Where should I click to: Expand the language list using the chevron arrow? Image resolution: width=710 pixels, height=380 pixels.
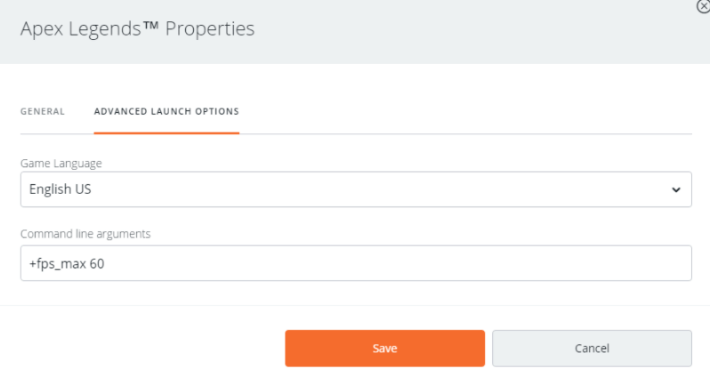[x=676, y=190]
